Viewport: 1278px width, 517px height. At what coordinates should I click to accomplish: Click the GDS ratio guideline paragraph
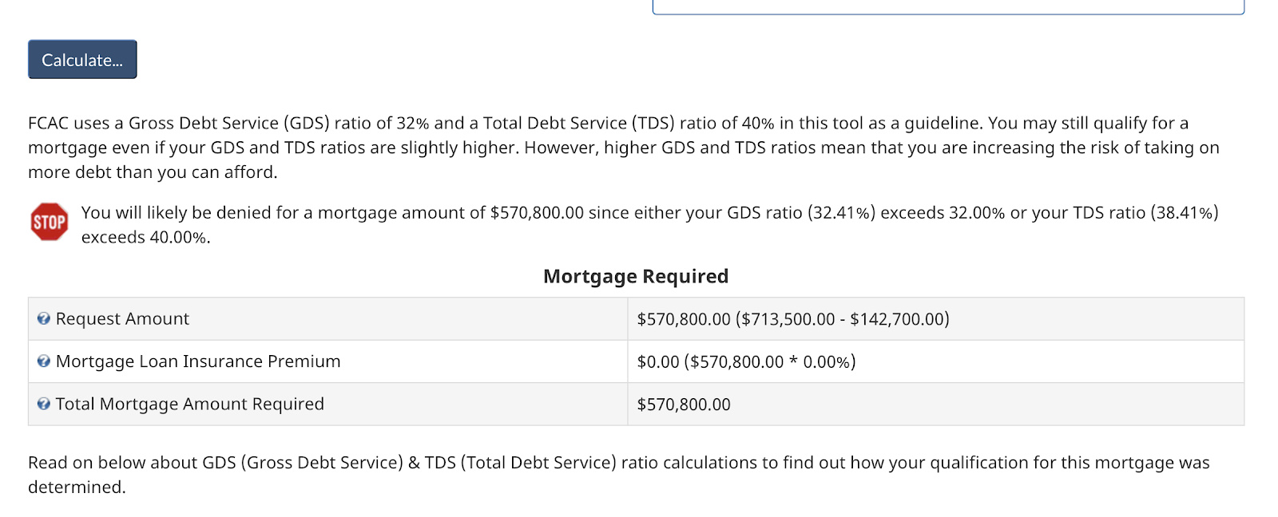pos(623,147)
